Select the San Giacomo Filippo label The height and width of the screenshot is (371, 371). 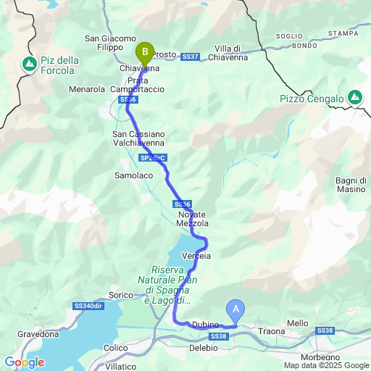110,43
